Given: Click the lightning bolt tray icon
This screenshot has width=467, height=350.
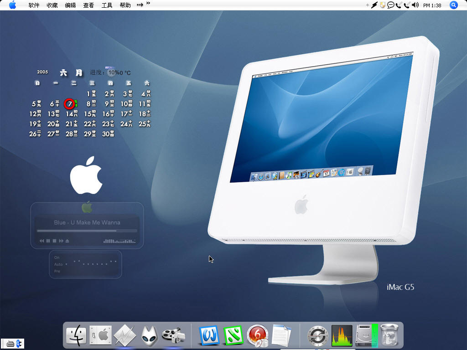Looking at the screenshot, I should (374, 5).
